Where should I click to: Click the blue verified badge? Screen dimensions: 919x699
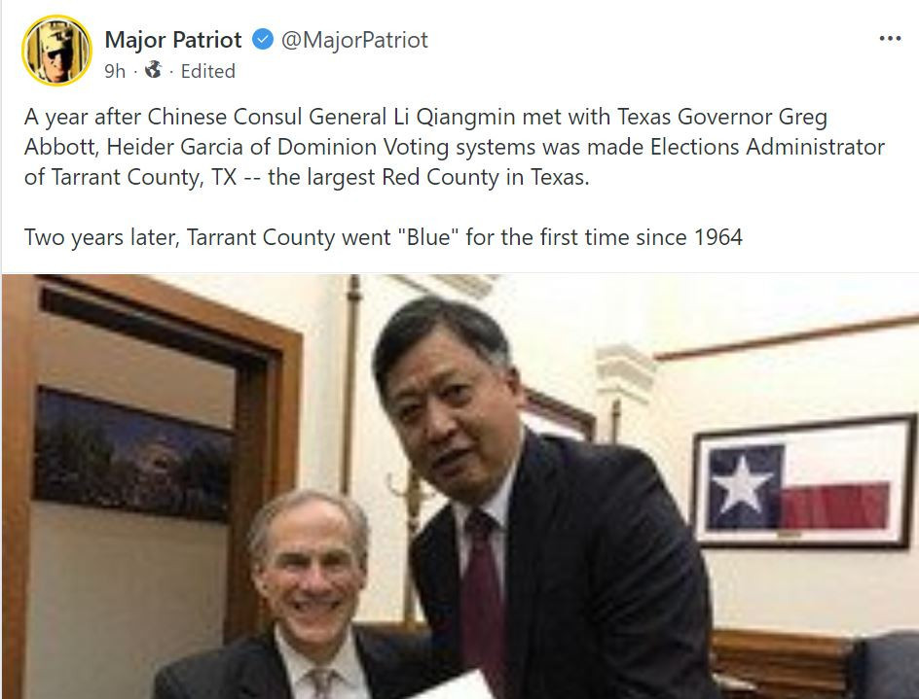pyautogui.click(x=263, y=40)
